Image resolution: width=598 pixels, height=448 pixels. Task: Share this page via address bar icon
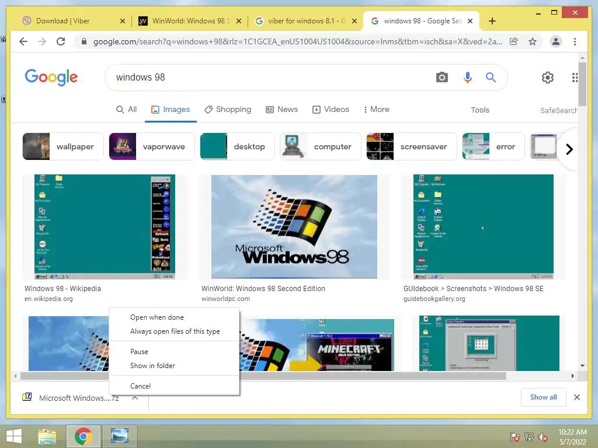(x=514, y=41)
